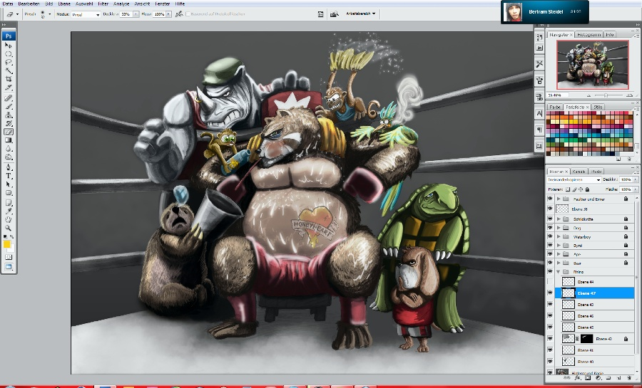Expand the Waterboy layer group
The image size is (642, 388).
pyautogui.click(x=559, y=236)
